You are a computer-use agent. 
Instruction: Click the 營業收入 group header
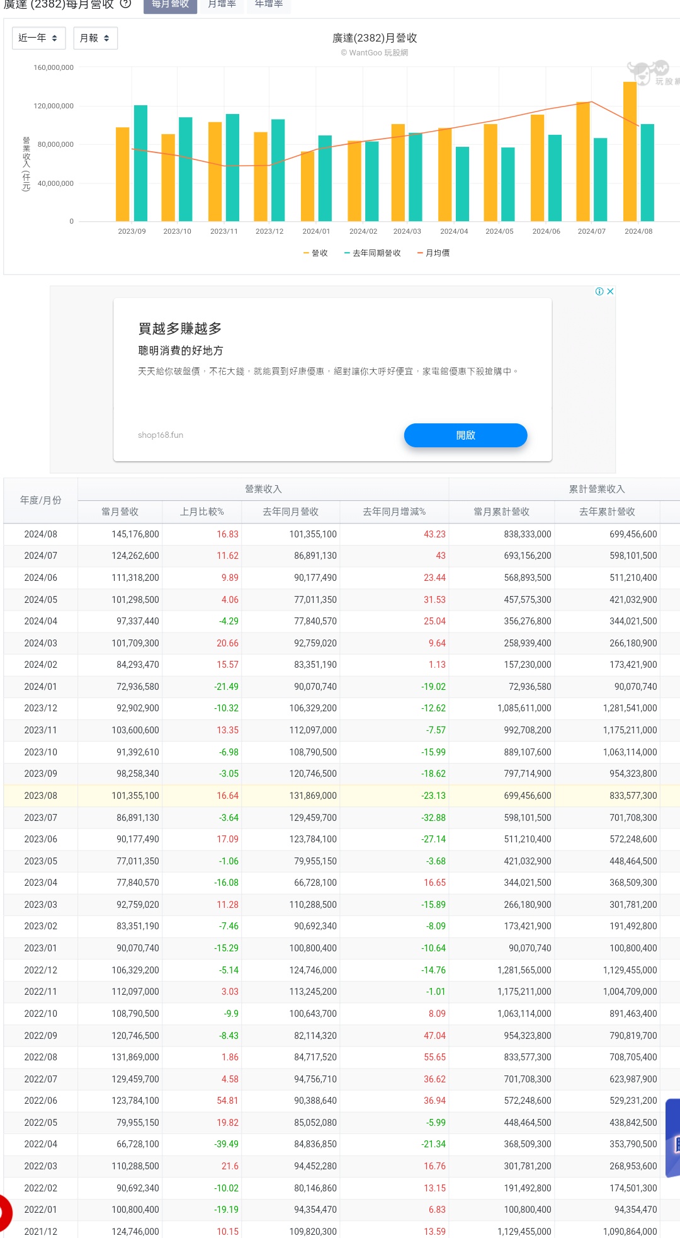click(263, 489)
